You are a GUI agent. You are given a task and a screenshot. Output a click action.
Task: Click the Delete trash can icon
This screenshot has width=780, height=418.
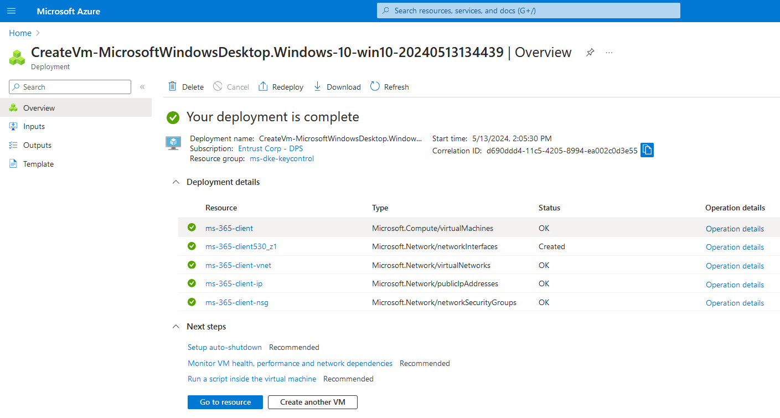pyautogui.click(x=173, y=86)
